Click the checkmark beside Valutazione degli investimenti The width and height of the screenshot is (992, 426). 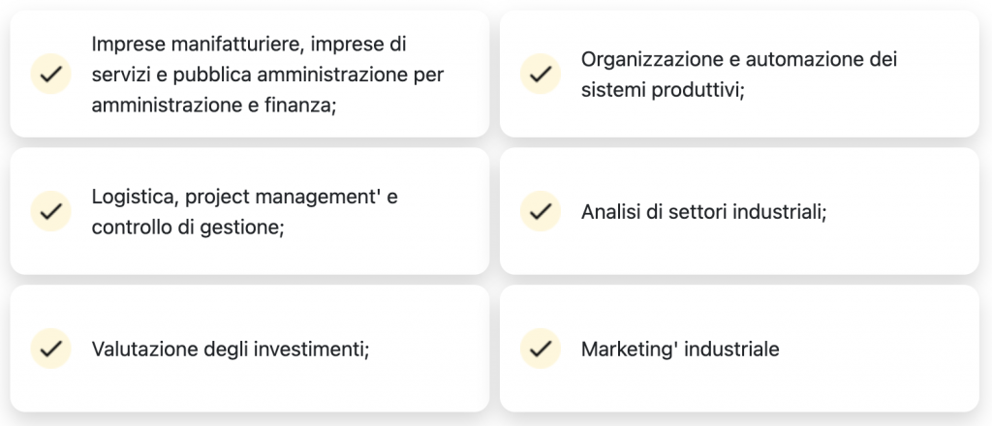tap(50, 349)
